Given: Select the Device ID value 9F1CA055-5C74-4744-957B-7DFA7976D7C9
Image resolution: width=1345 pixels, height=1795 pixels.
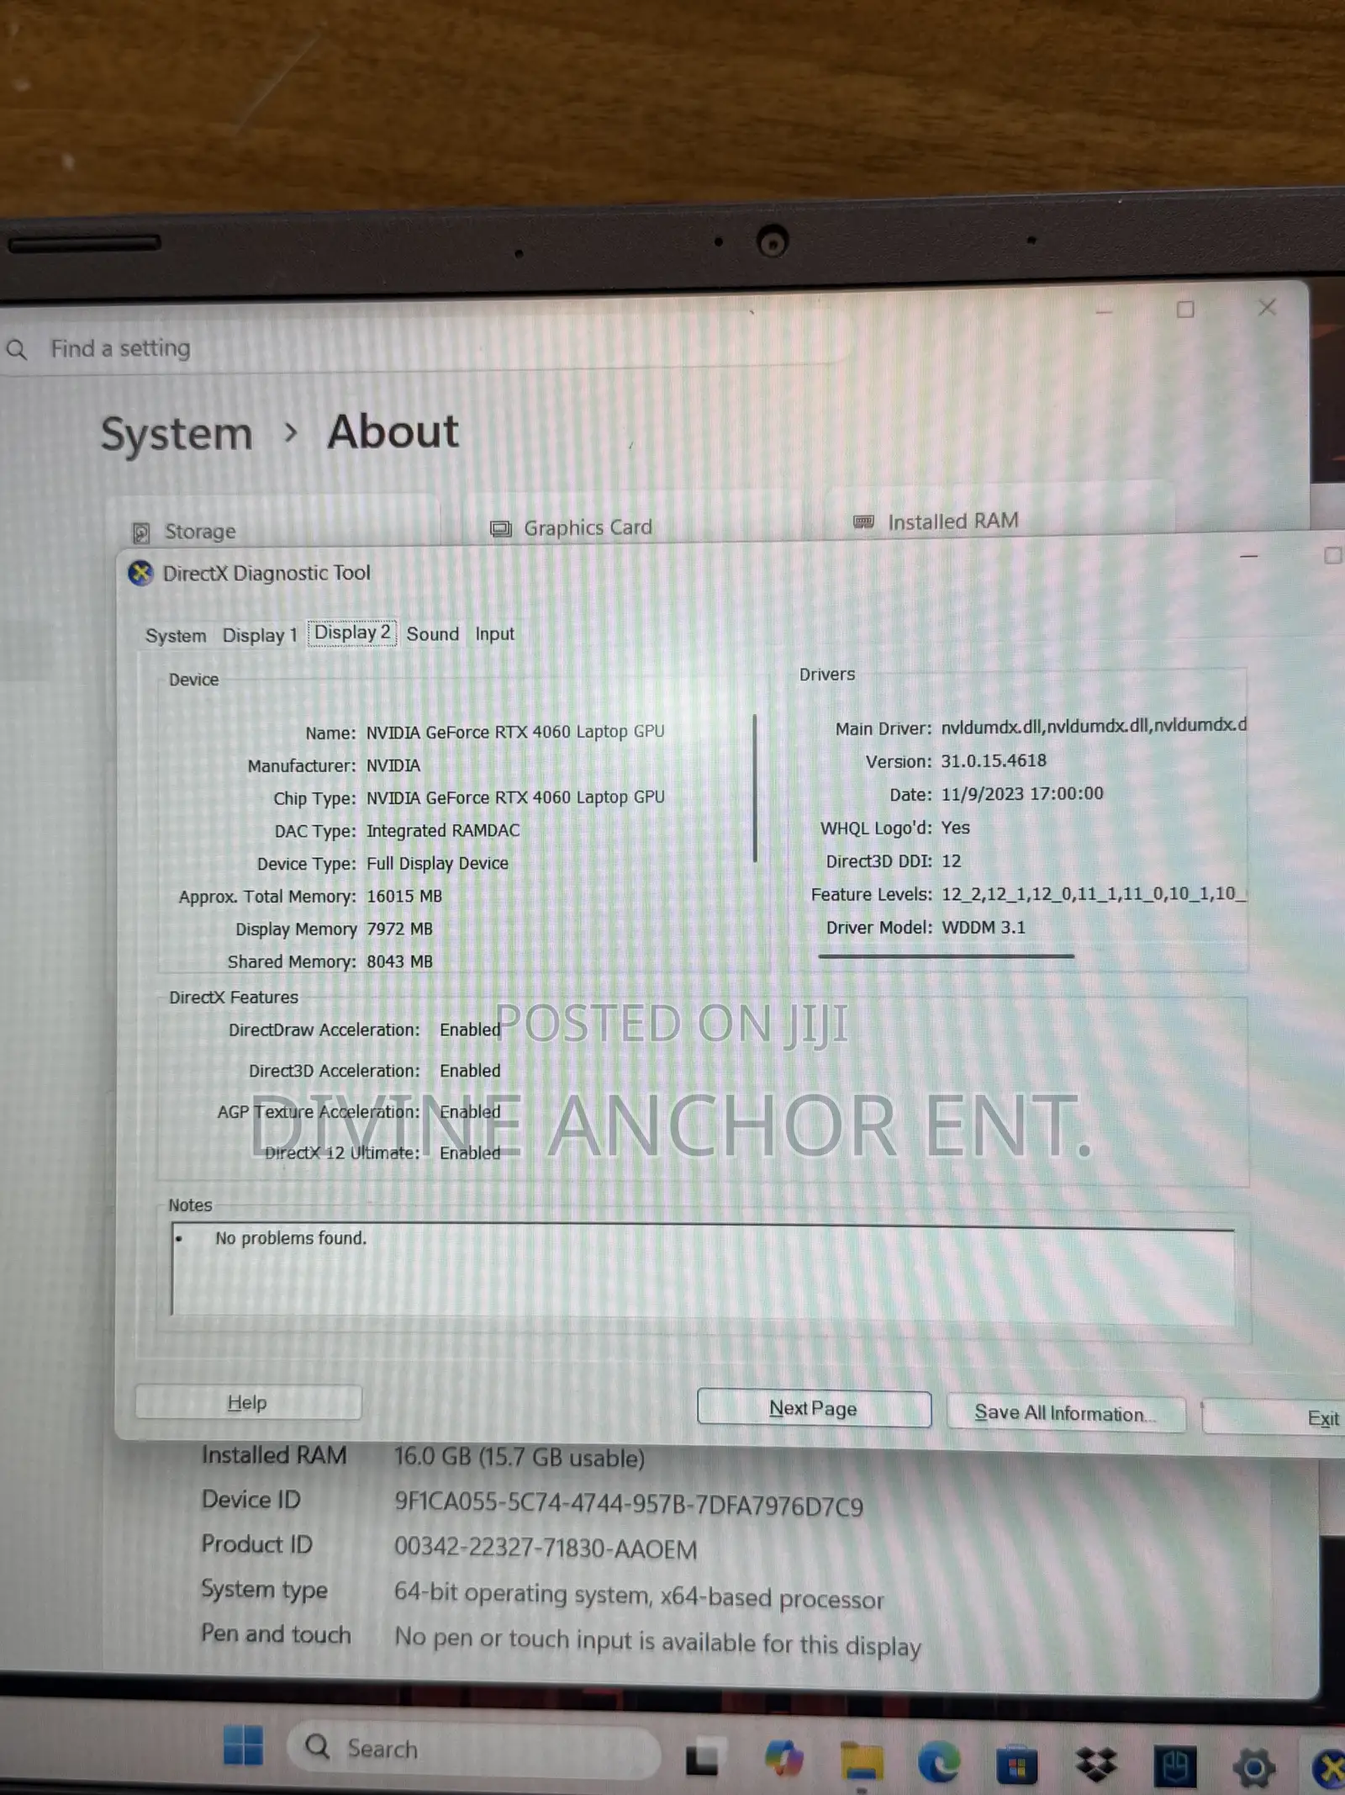Looking at the screenshot, I should tap(629, 1505).
